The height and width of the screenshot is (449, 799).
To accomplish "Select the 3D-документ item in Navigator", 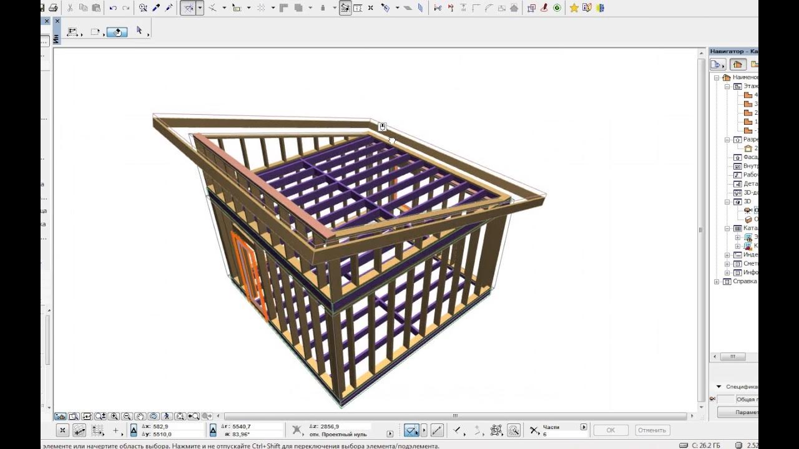I will tap(745, 193).
